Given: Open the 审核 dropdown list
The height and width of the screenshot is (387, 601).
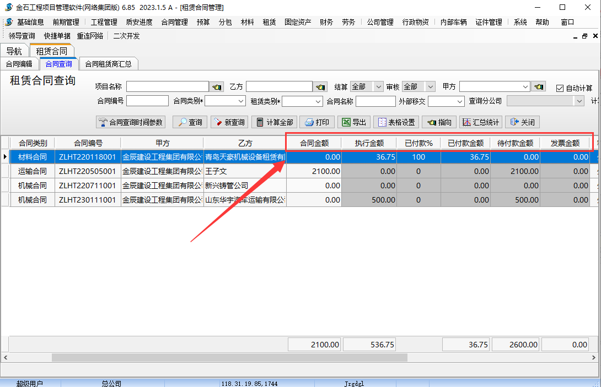Looking at the screenshot, I should 430,87.
